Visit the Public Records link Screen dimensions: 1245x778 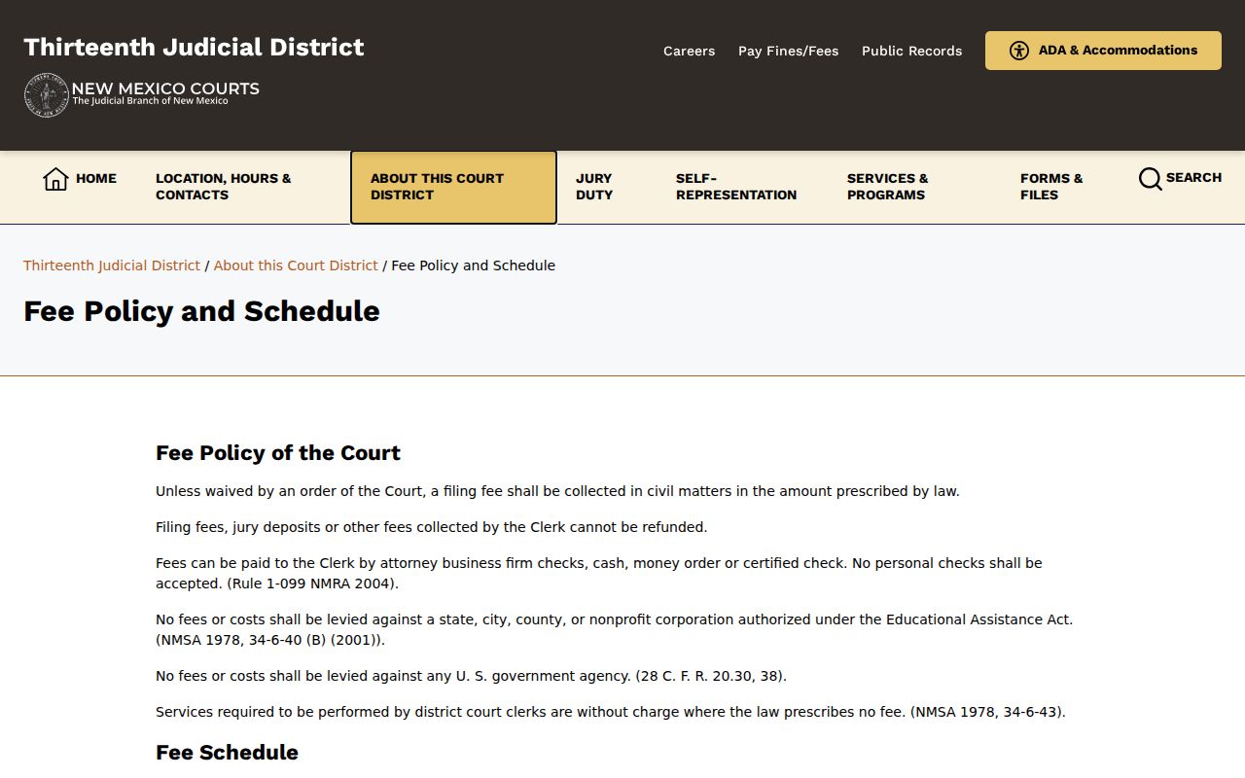click(x=911, y=51)
